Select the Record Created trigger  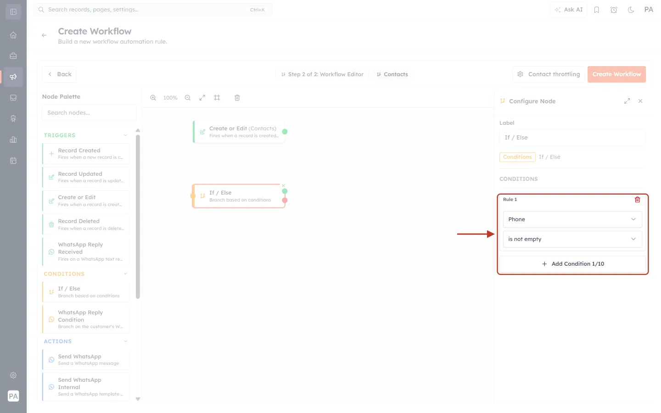coord(86,154)
